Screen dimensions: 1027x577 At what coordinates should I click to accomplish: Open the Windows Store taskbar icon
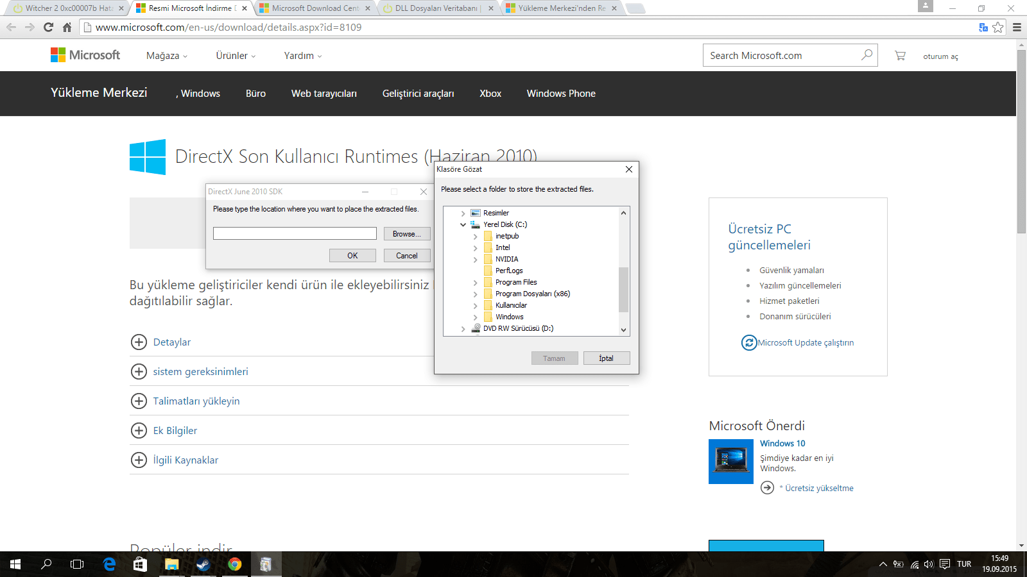pyautogui.click(x=140, y=564)
